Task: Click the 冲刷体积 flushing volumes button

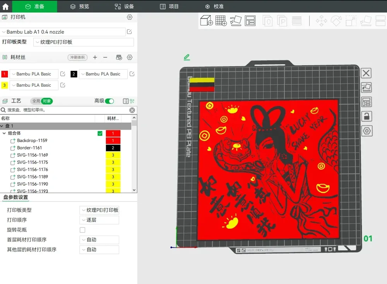Action: 77,57
